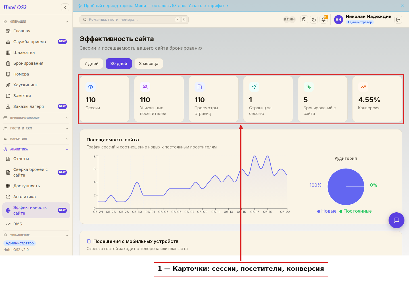Click the logout icon

[398, 20]
